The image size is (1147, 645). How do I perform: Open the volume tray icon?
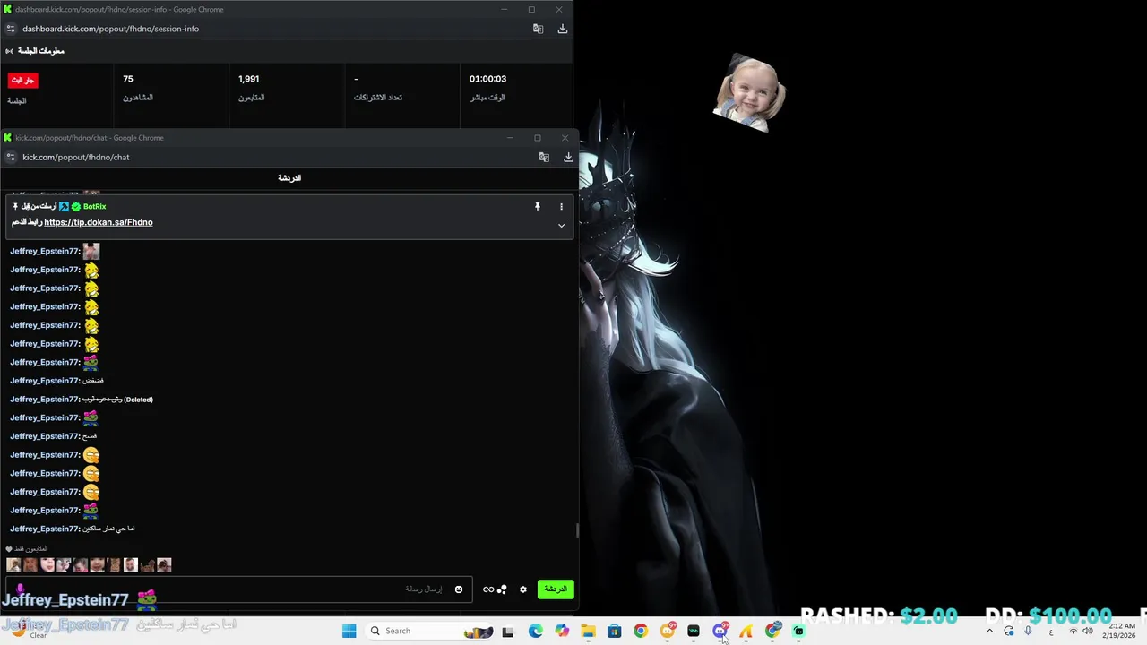coord(1088,631)
